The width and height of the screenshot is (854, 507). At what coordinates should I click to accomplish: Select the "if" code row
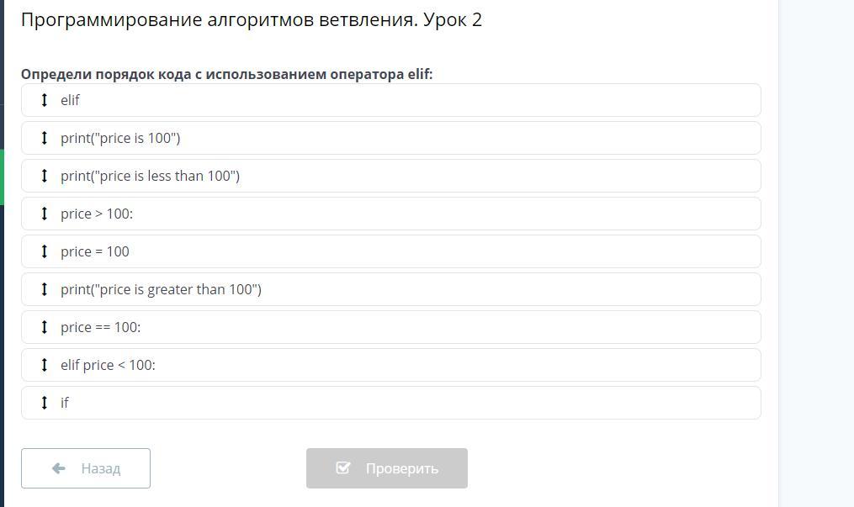(391, 403)
